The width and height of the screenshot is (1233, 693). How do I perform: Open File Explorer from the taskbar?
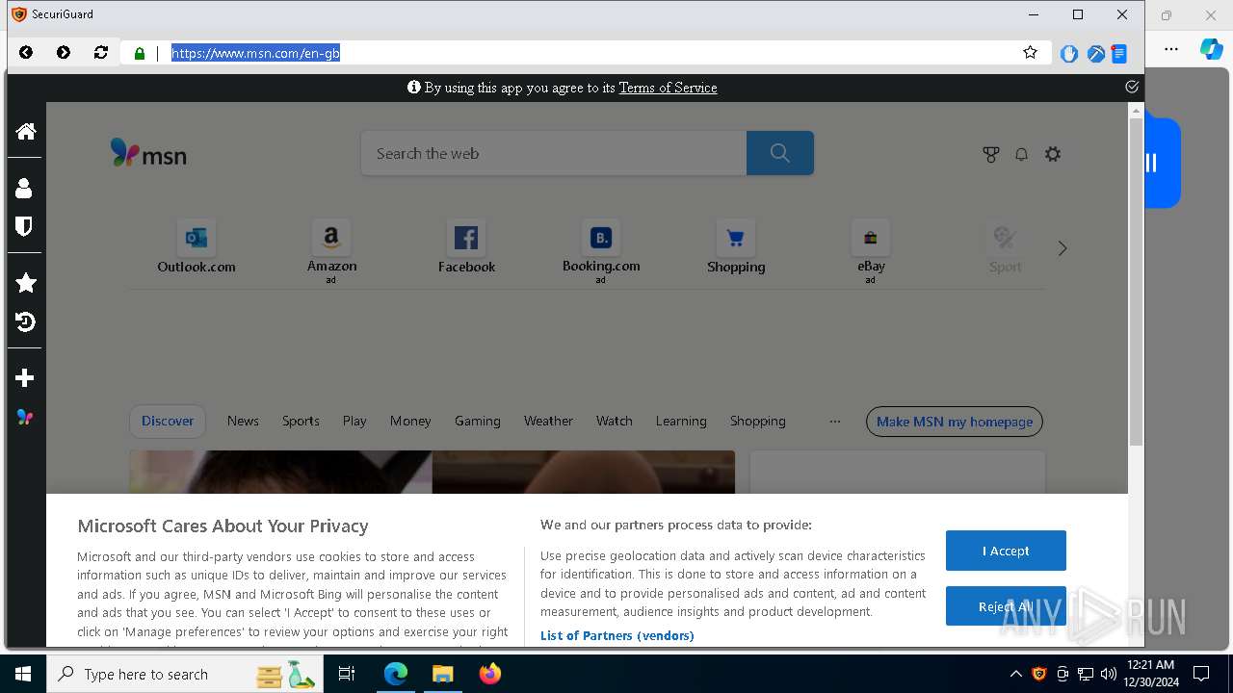pyautogui.click(x=442, y=674)
